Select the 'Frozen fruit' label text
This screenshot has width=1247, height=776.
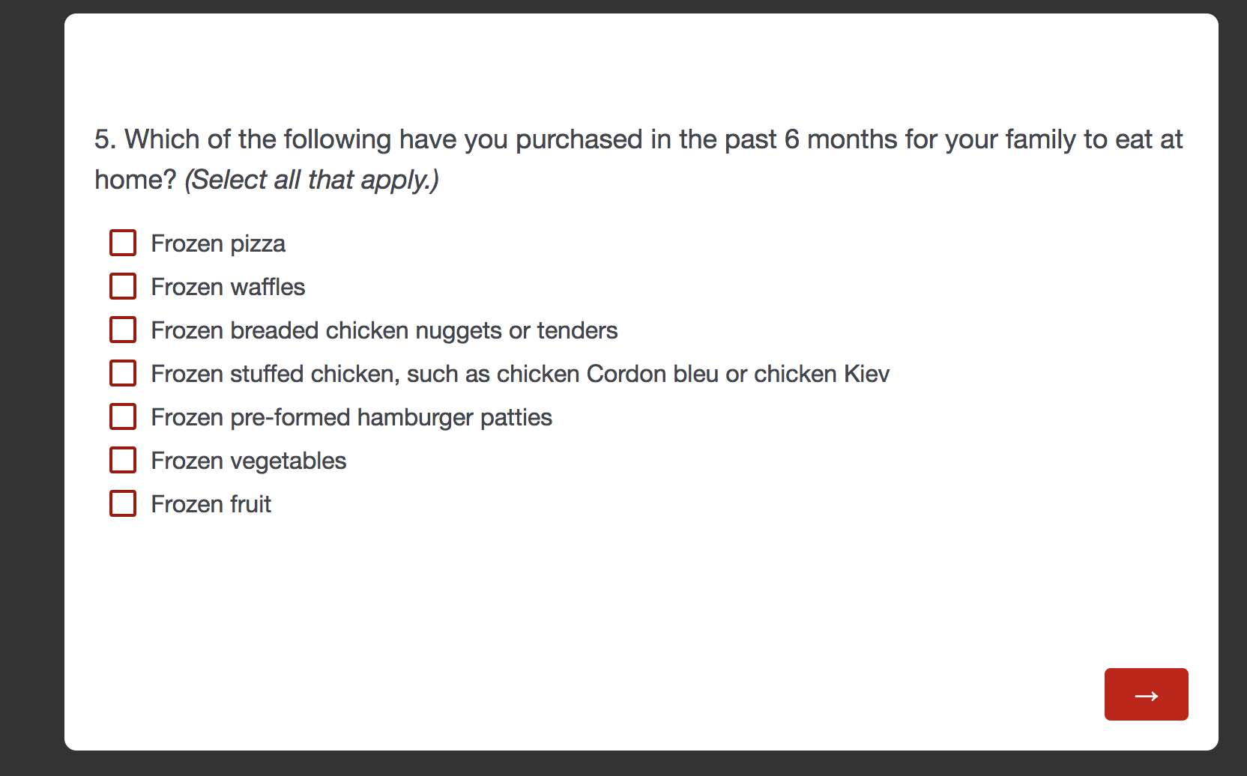211,504
